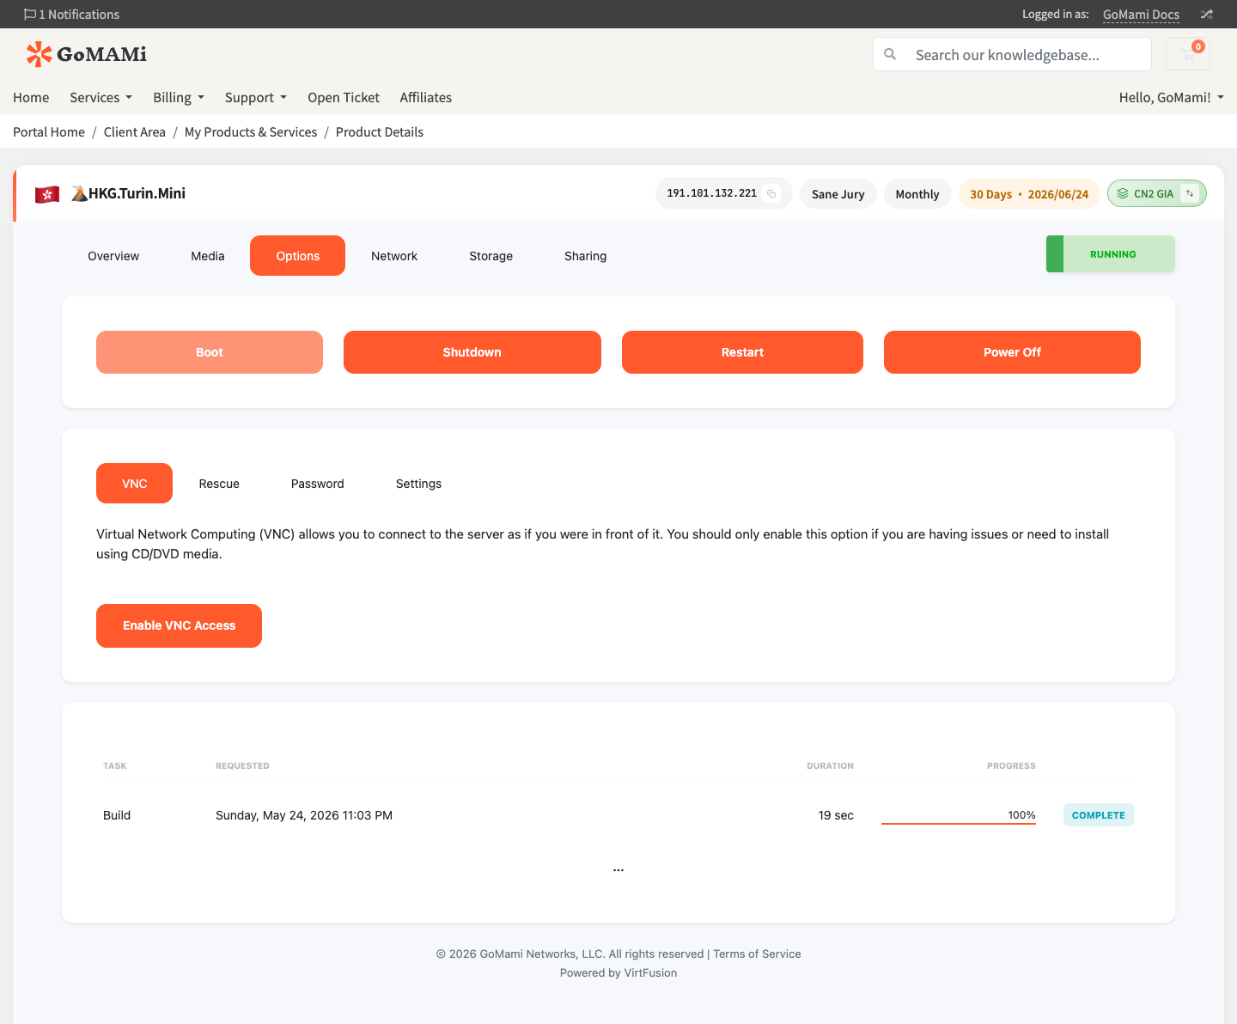Click the swap arrows icon in CN2 GIA badge

coord(1190,194)
